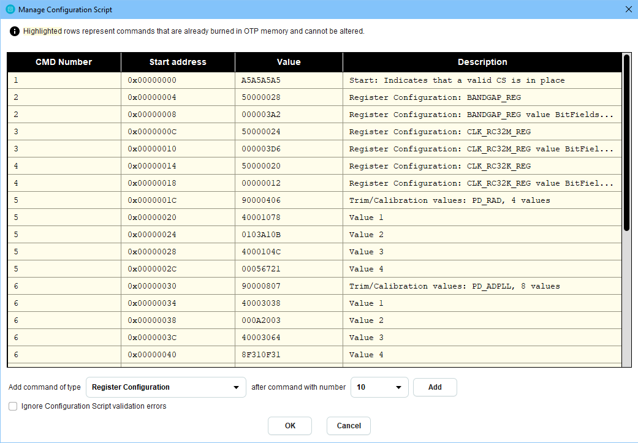Select 'Trim/Calibration values: PD_ADPLL, 8 values'
Screen dimensions: 638x443
(x=482, y=286)
